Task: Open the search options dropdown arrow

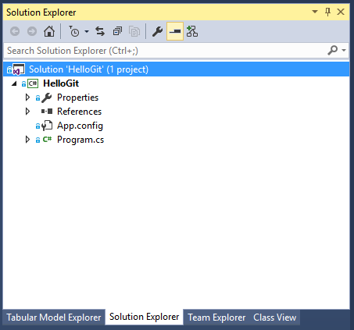Action: [344, 50]
